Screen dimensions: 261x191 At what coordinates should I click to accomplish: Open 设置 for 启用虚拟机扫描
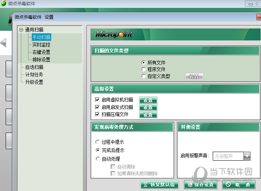(x=148, y=100)
